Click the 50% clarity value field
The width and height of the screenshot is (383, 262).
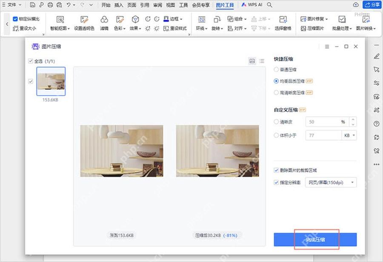328,122
